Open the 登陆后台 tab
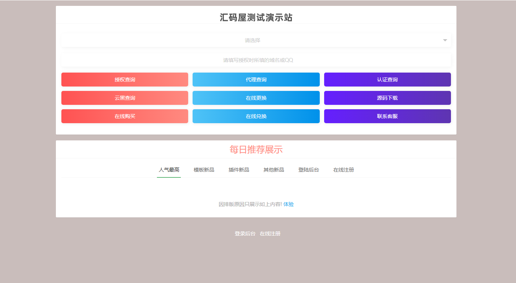This screenshot has height=283, width=516. tap(309, 170)
